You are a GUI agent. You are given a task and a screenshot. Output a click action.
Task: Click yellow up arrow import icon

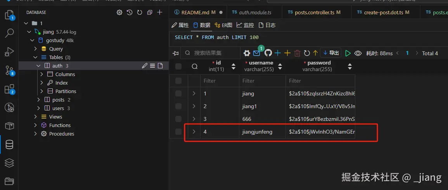pyautogui.click(x=315, y=53)
